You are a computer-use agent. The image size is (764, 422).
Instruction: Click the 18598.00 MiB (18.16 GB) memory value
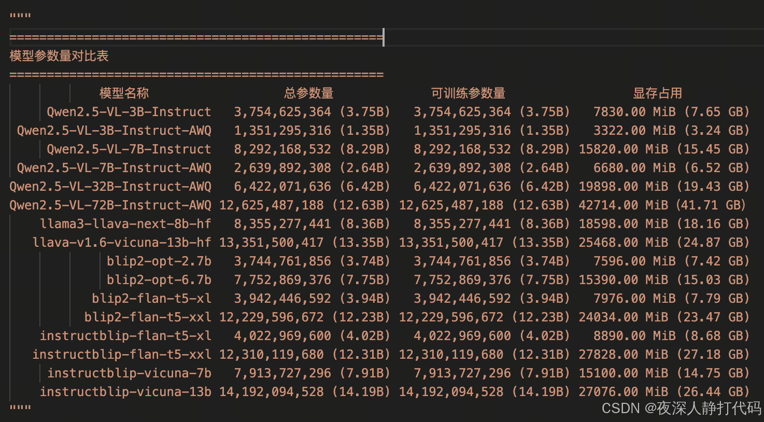664,224
